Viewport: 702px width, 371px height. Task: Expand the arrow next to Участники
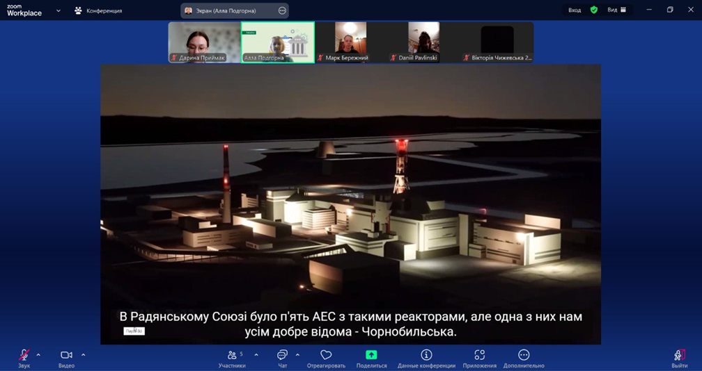256,355
